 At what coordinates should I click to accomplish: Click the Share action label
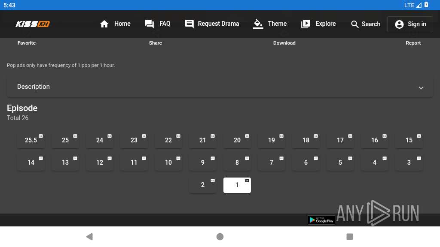(x=156, y=43)
